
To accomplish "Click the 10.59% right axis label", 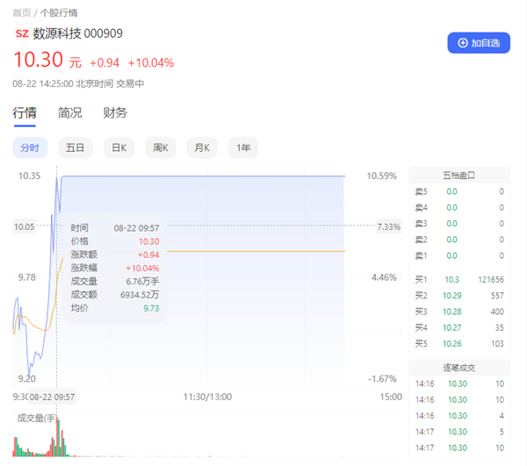I will tap(381, 176).
